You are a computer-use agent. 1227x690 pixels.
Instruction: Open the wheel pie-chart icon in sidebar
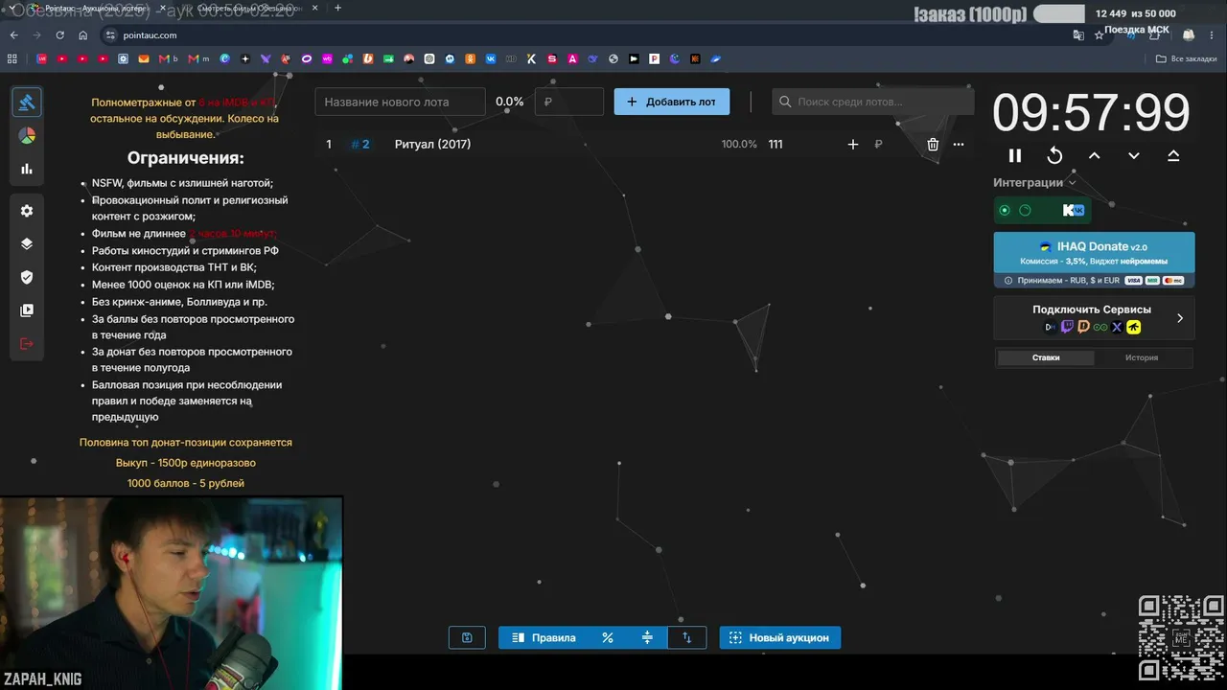[x=27, y=135]
